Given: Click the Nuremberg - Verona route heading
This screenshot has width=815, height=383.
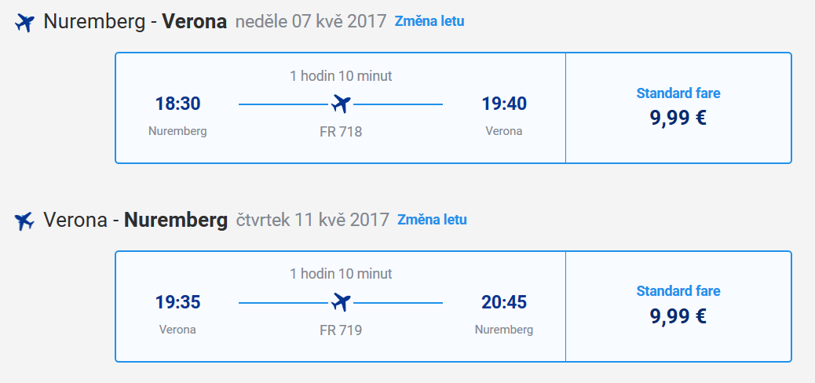Looking at the screenshot, I should point(135,22).
